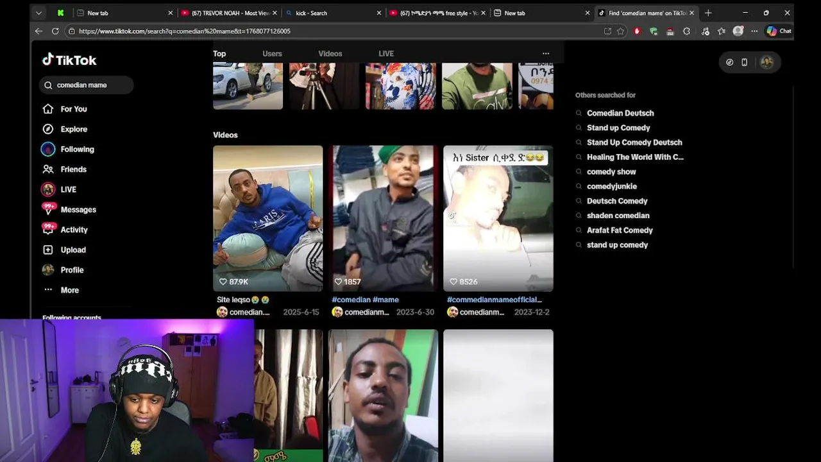Image resolution: width=821 pixels, height=462 pixels.
Task: Switch to the Kick green logo tab
Action: click(60, 13)
